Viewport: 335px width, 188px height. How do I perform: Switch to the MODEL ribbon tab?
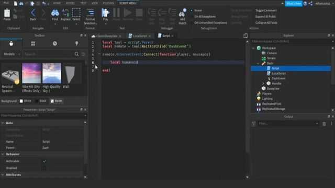70,3
